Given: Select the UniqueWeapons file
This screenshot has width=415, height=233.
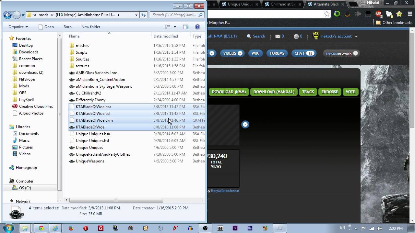Looking at the screenshot, I should (x=90, y=161).
